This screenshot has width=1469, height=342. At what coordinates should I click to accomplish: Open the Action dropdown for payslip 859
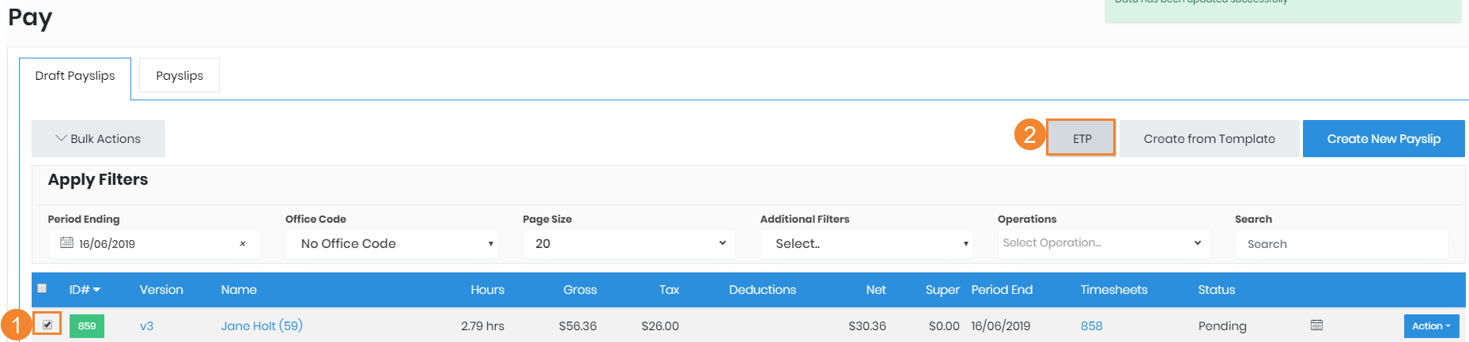tap(1430, 326)
